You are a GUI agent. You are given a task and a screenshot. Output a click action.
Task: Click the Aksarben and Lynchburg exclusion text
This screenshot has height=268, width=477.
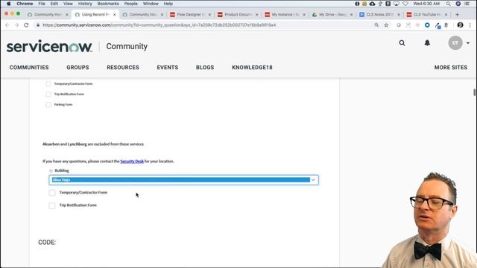(x=93, y=144)
